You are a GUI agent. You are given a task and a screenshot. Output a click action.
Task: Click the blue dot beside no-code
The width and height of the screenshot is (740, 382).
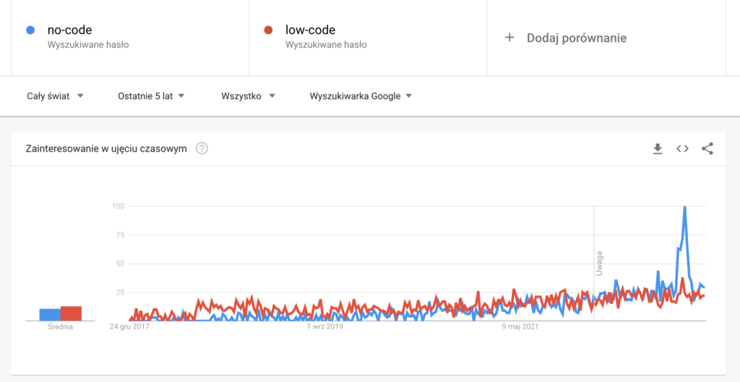click(30, 30)
